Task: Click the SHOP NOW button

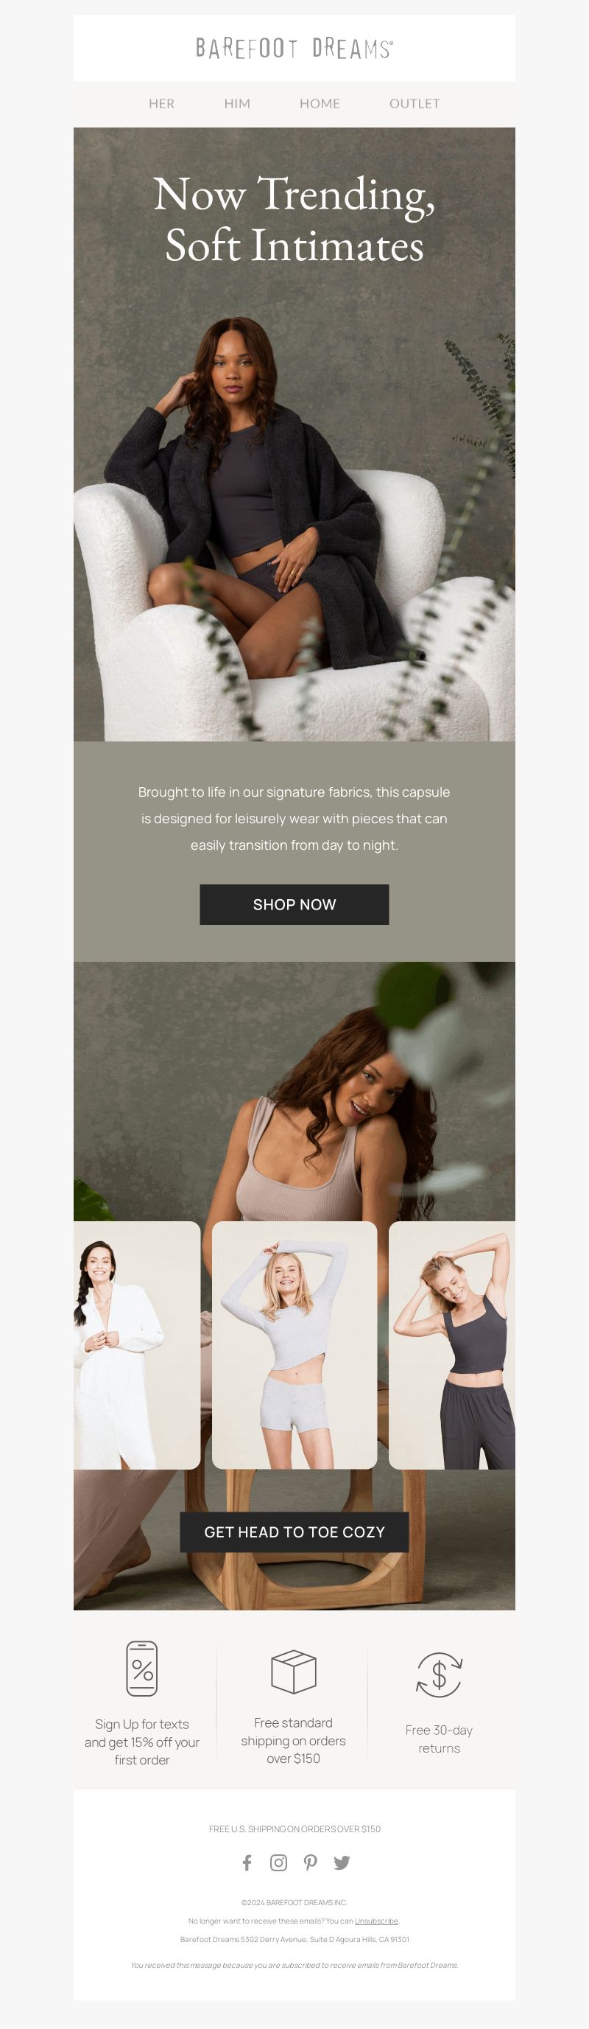Action: [294, 904]
